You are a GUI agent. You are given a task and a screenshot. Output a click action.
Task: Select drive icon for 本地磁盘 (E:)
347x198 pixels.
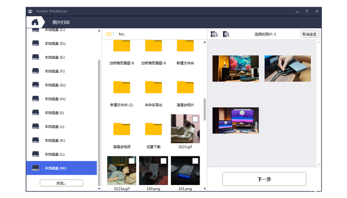[x=36, y=57]
